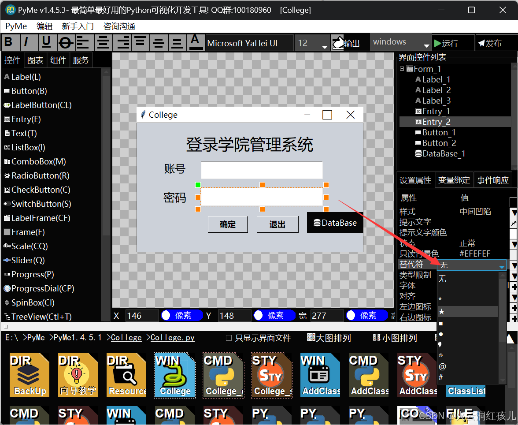The width and height of the screenshot is (518, 425).
Task: Open the PyMe menu
Action: click(x=16, y=26)
